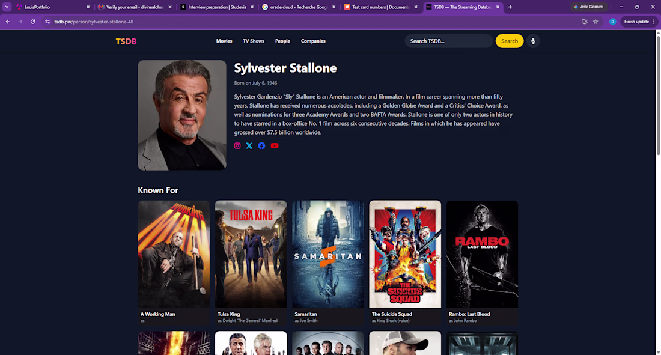661x355 pixels.
Task: Click the 'Known For' heading
Action: [x=158, y=190]
